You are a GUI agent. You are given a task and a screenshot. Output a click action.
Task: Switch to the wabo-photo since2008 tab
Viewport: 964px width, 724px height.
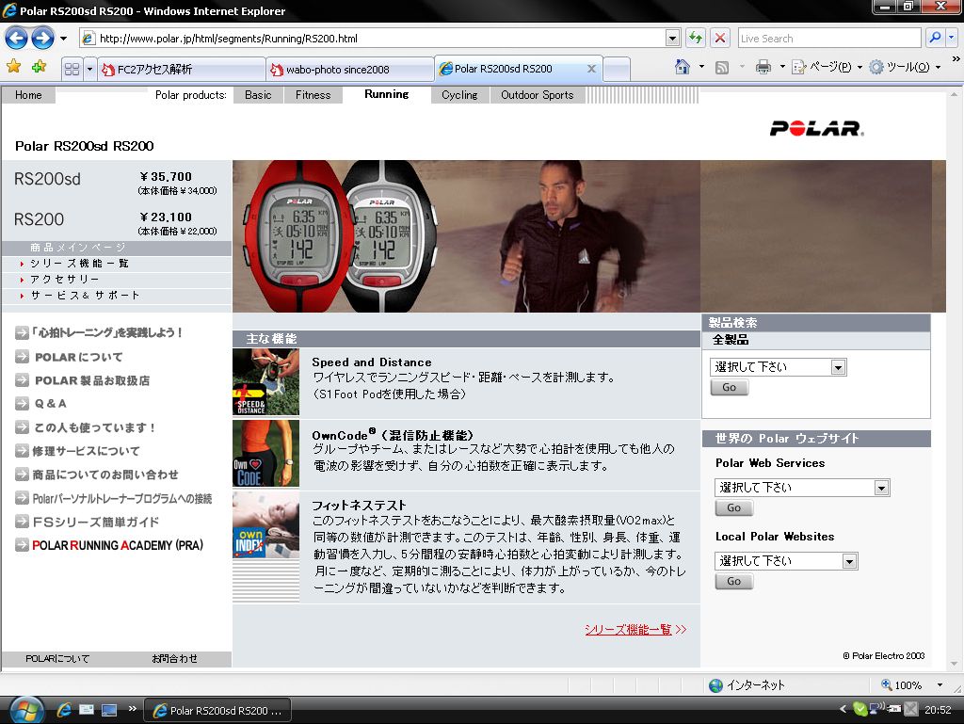(x=350, y=69)
